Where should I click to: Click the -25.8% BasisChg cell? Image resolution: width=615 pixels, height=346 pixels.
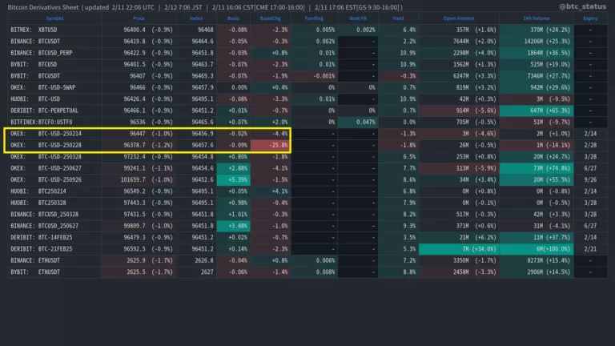click(x=270, y=145)
